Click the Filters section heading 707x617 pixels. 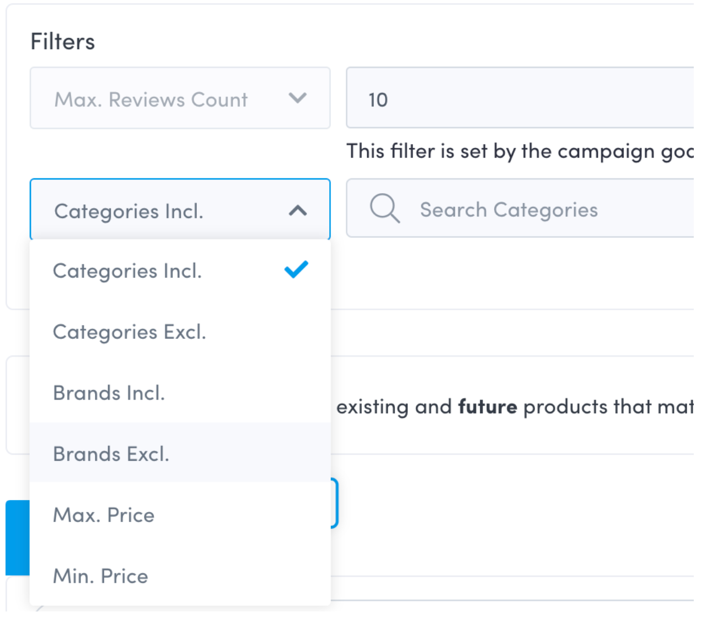pos(62,41)
